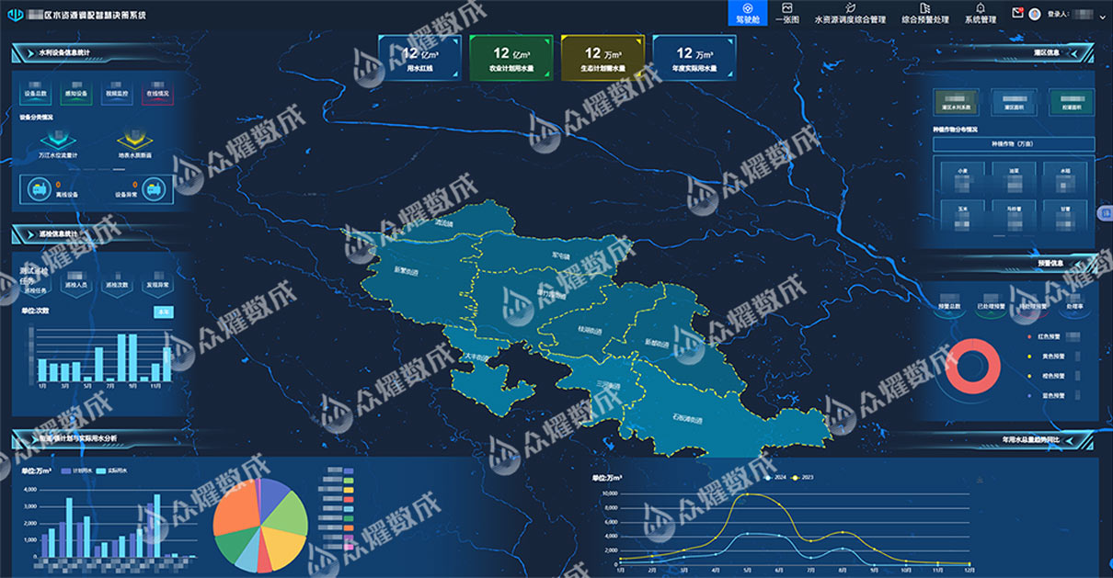The height and width of the screenshot is (578, 1113).
Task: Switch to the 一张图 tab
Action: pyautogui.click(x=787, y=13)
